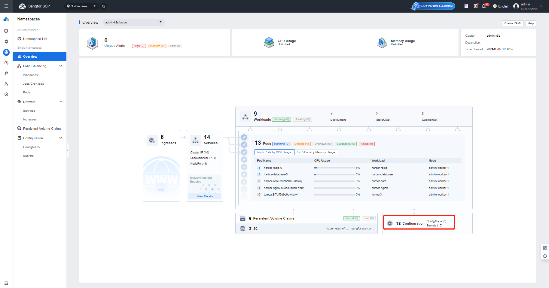Click Running (6) workloads tag
This screenshot has width=549, height=288.
(281, 119)
